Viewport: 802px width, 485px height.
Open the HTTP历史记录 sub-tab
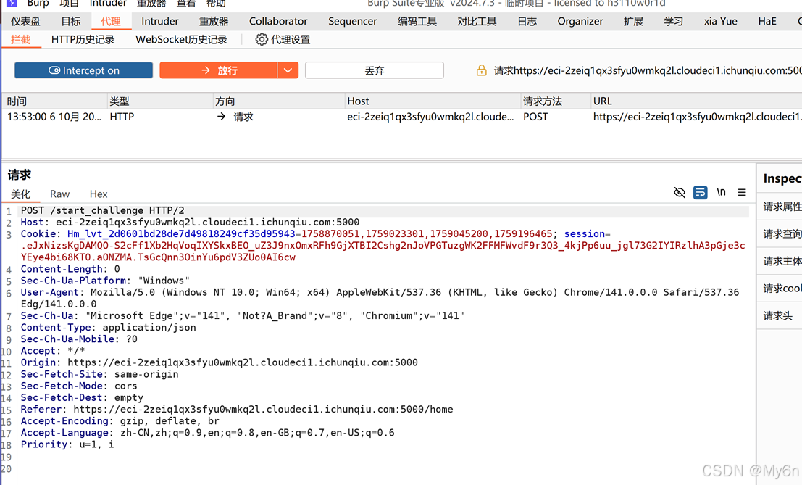pyautogui.click(x=83, y=39)
